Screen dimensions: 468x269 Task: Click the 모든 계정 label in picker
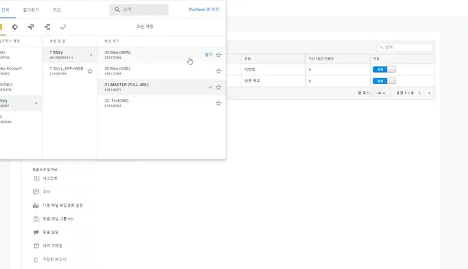145,27
